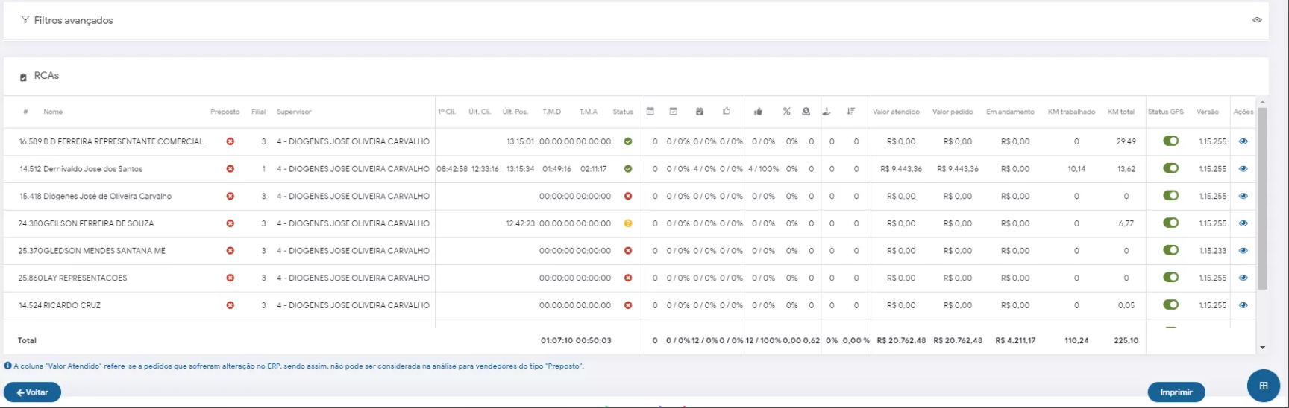Click the first calendar icon in table header
The image size is (1289, 408).
click(650, 112)
